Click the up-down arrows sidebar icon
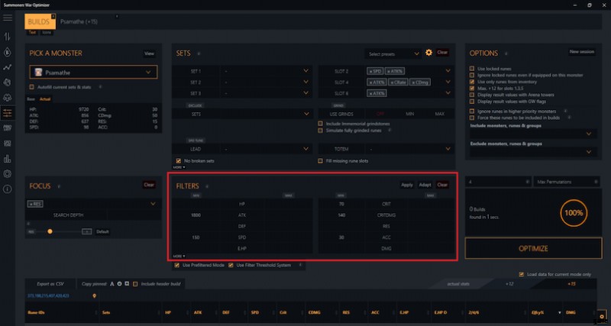Image resolution: width=611 pixels, height=326 pixels. pyautogui.click(x=8, y=37)
